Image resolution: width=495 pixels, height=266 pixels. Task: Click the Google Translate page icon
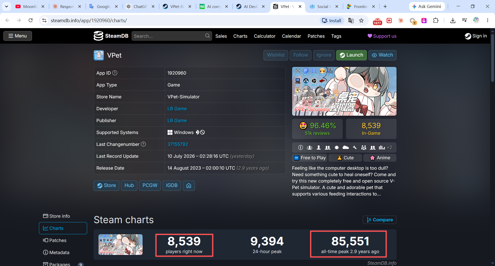point(351,20)
